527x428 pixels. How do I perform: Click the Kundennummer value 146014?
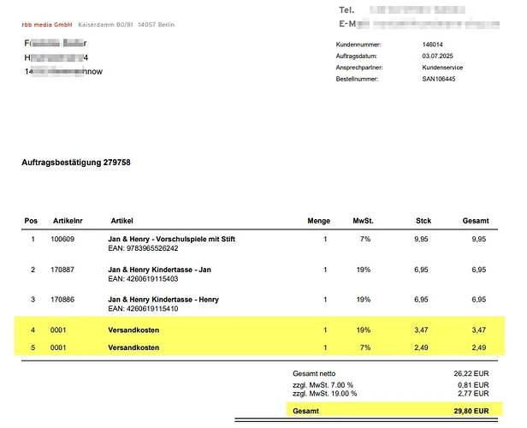coord(432,45)
